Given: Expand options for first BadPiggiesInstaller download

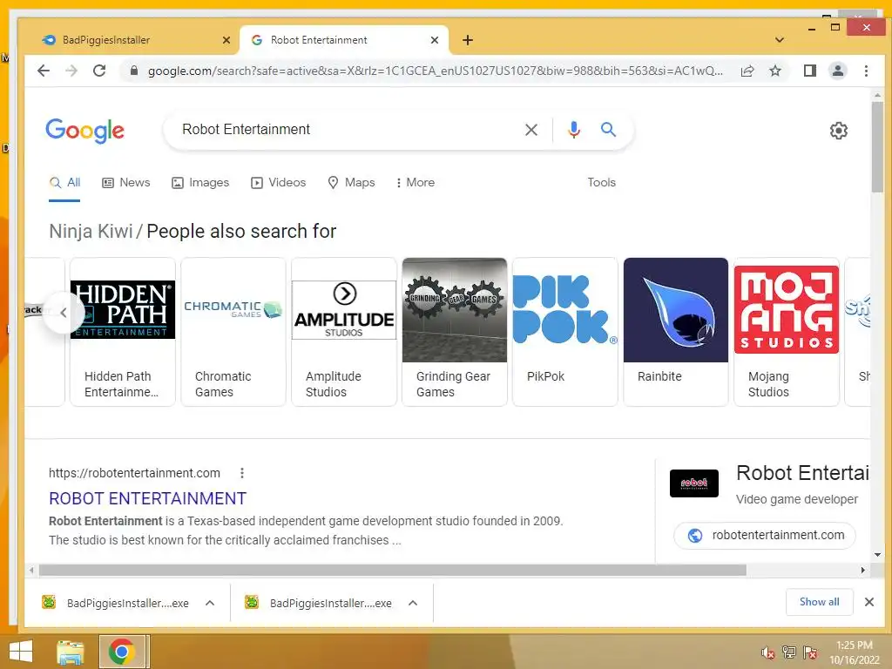Looking at the screenshot, I should [210, 603].
